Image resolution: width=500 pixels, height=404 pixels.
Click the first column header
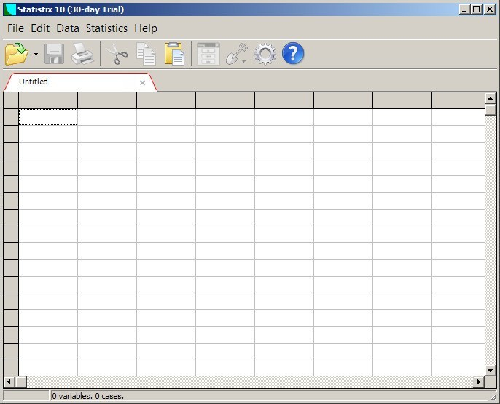[48, 100]
